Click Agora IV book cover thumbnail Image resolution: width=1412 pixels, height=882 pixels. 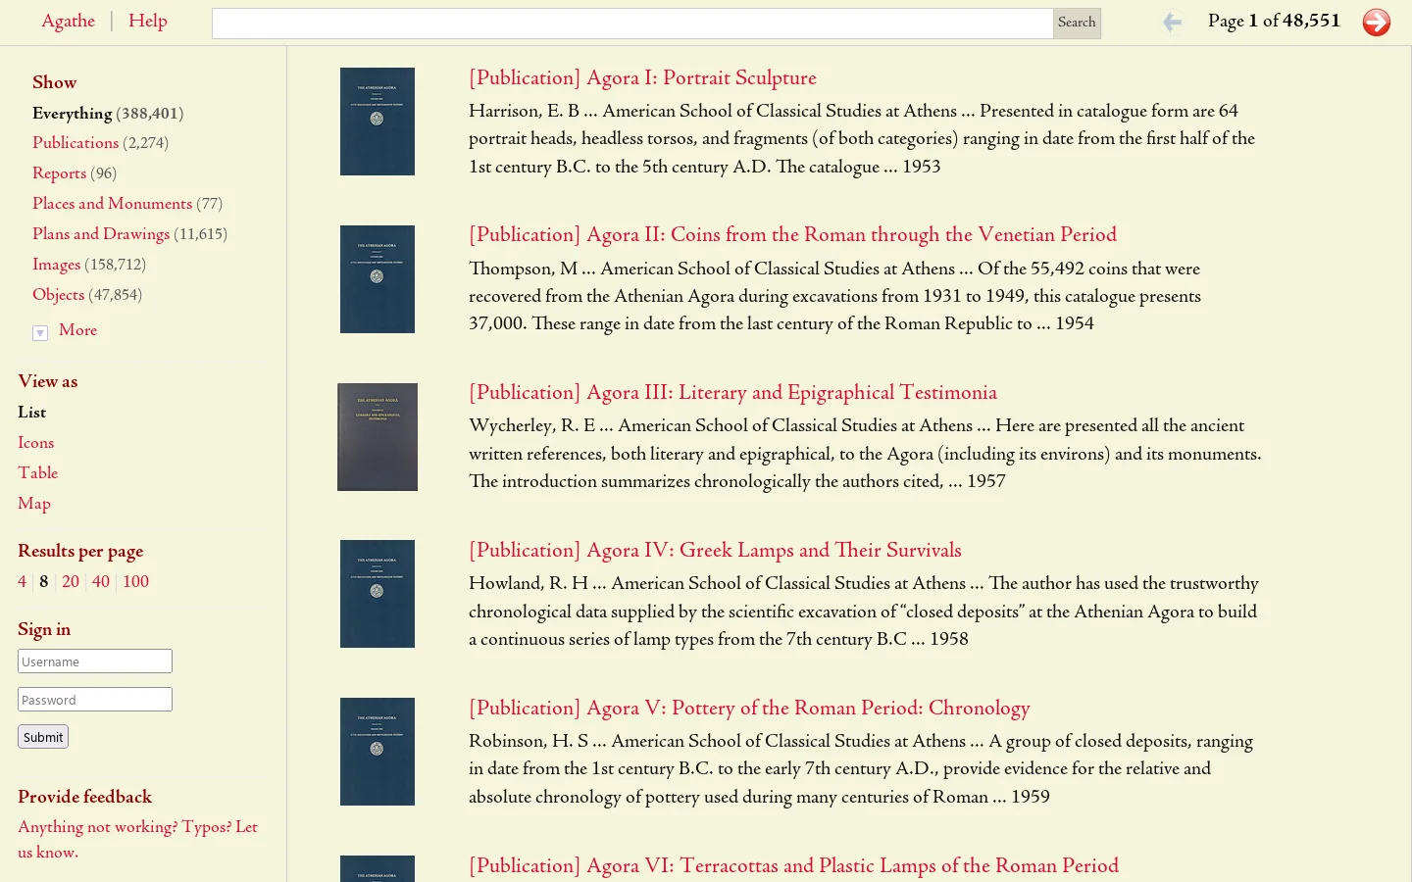pos(378,594)
